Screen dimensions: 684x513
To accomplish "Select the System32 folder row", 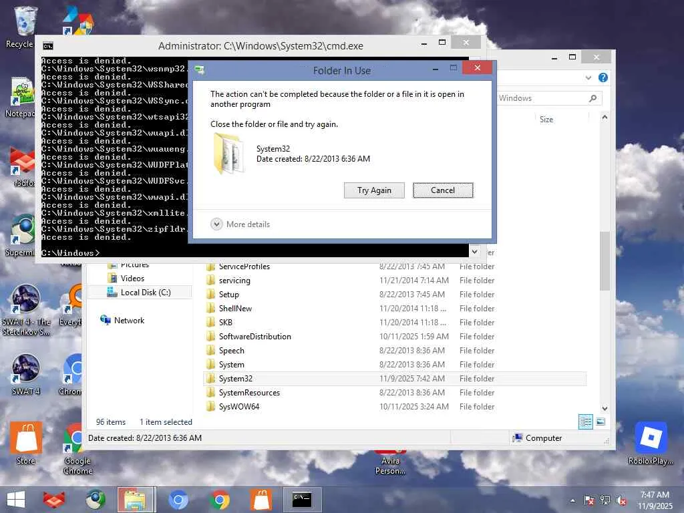I will click(395, 378).
